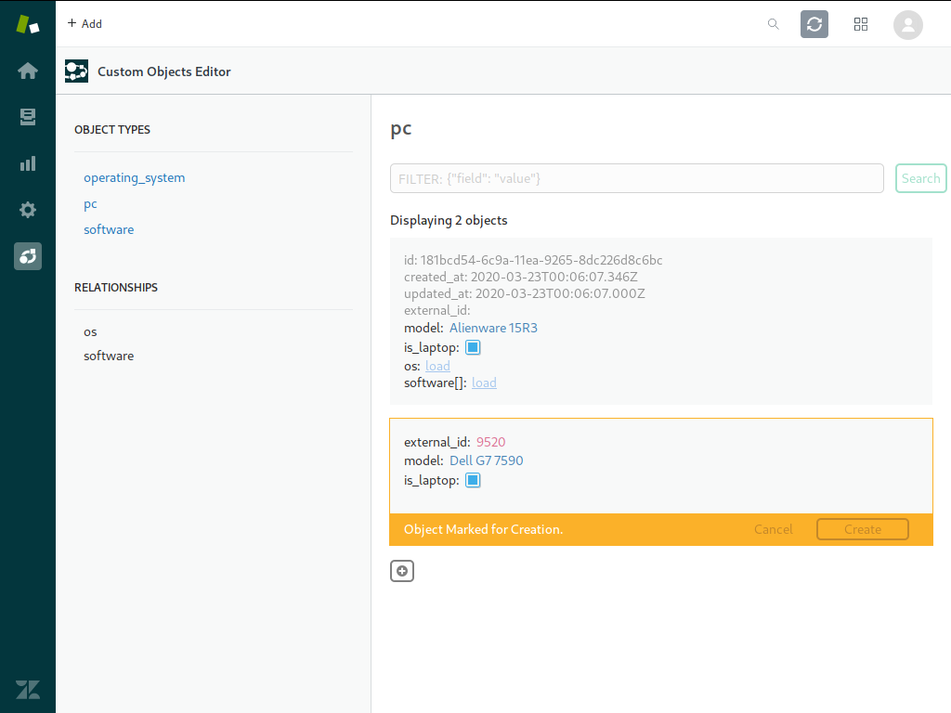Click load link next to software[]

(484, 382)
